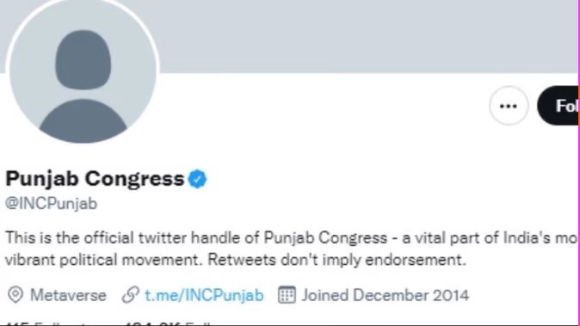The image size is (580, 326).
Task: Click the gray header banner image
Action: click(367, 36)
